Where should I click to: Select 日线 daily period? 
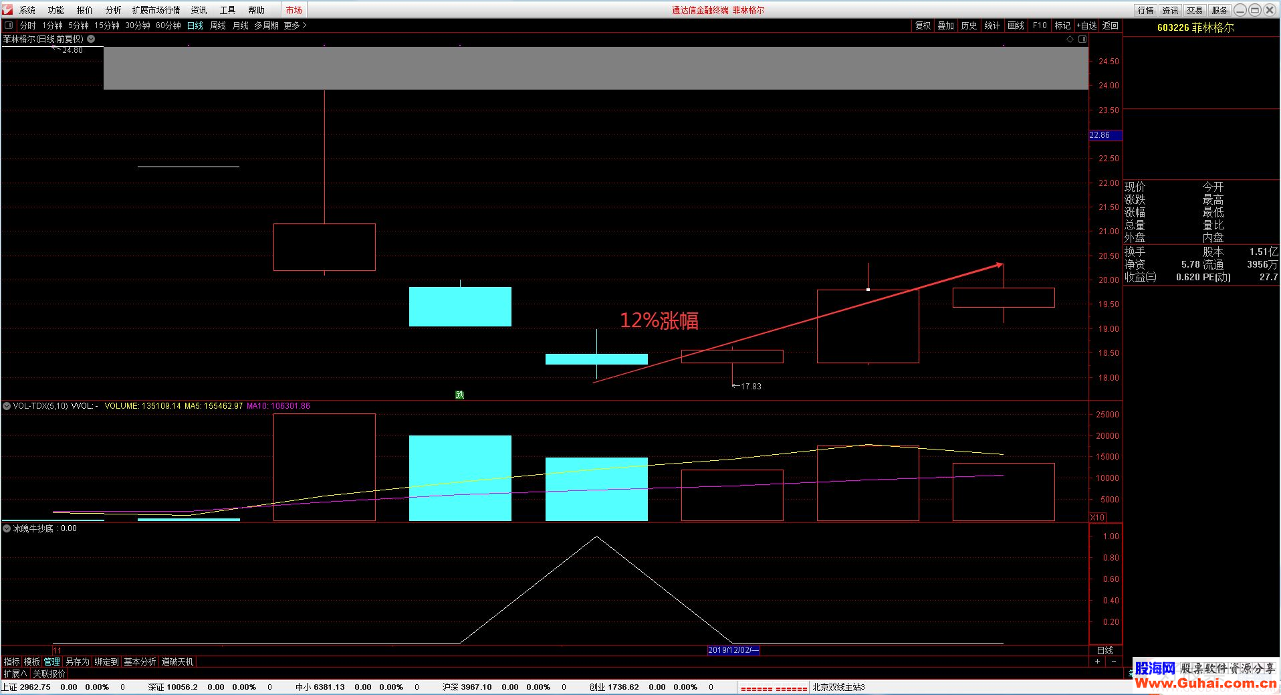[x=195, y=25]
